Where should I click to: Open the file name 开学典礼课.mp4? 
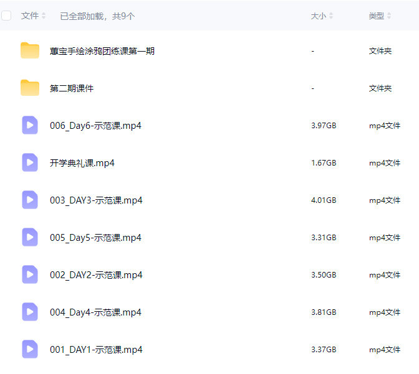pyautogui.click(x=82, y=163)
